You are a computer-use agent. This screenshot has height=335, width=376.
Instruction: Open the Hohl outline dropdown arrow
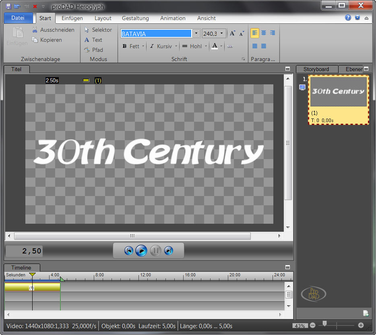pyautogui.click(x=206, y=46)
